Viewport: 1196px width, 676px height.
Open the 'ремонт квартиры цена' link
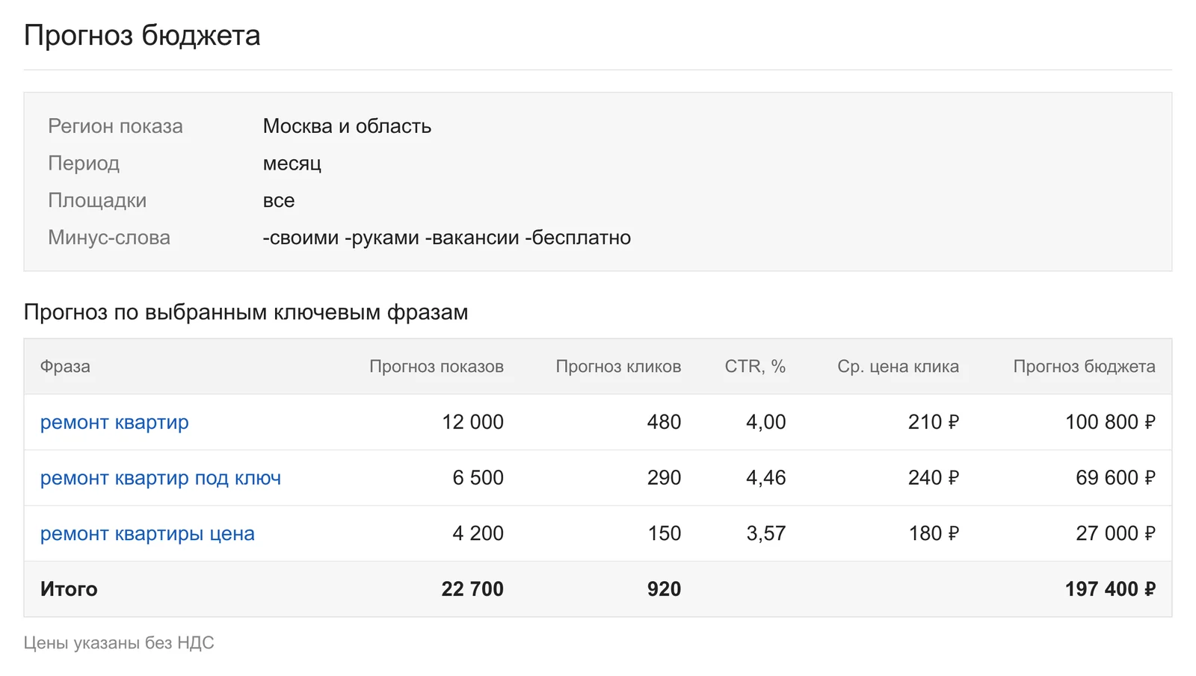pyautogui.click(x=147, y=533)
